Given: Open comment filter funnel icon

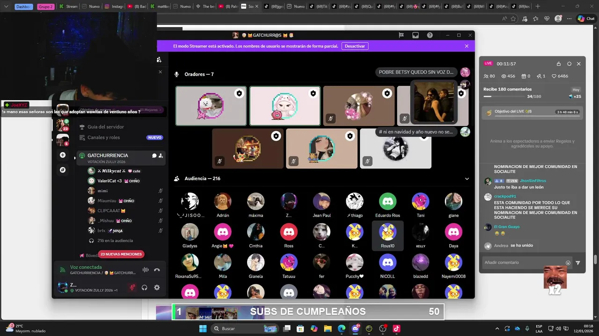Looking at the screenshot, I should coord(578,263).
